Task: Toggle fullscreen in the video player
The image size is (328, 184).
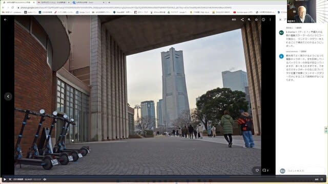Action: click(322, 179)
